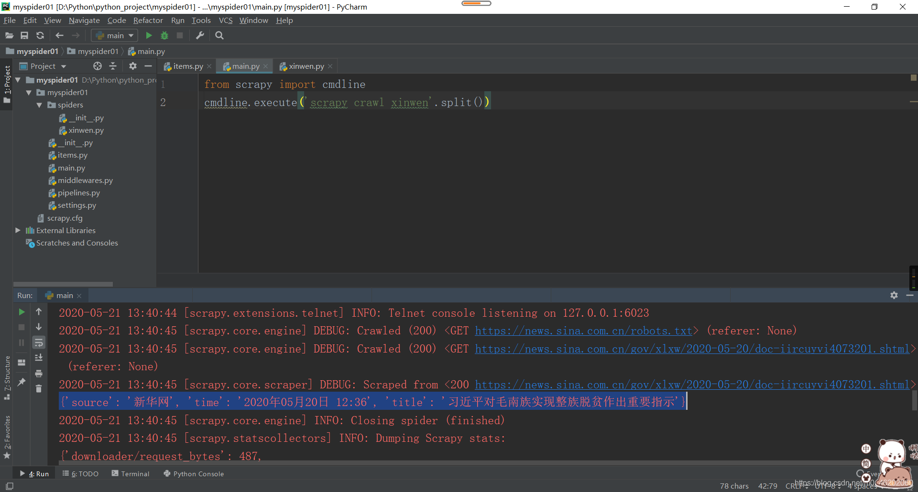Click the Run panel stop square
Screen dimensions: 918x492
pyautogui.click(x=22, y=327)
